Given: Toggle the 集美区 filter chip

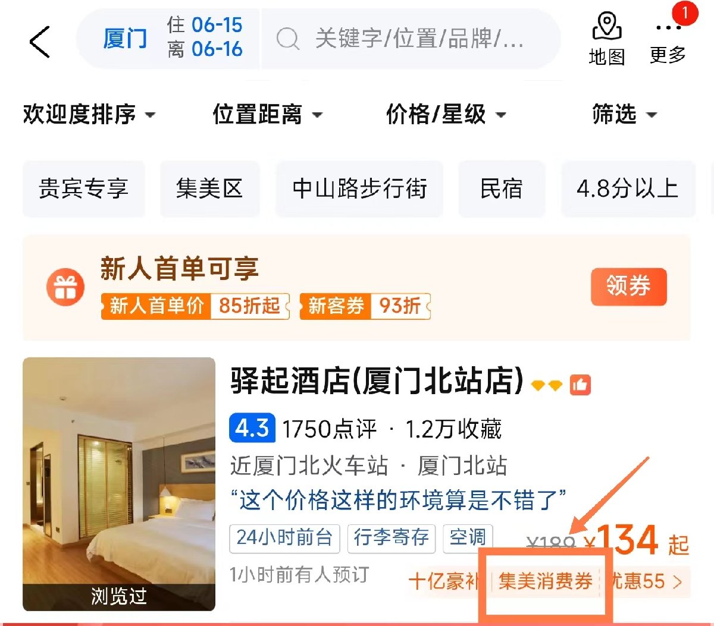Looking at the screenshot, I should [209, 189].
